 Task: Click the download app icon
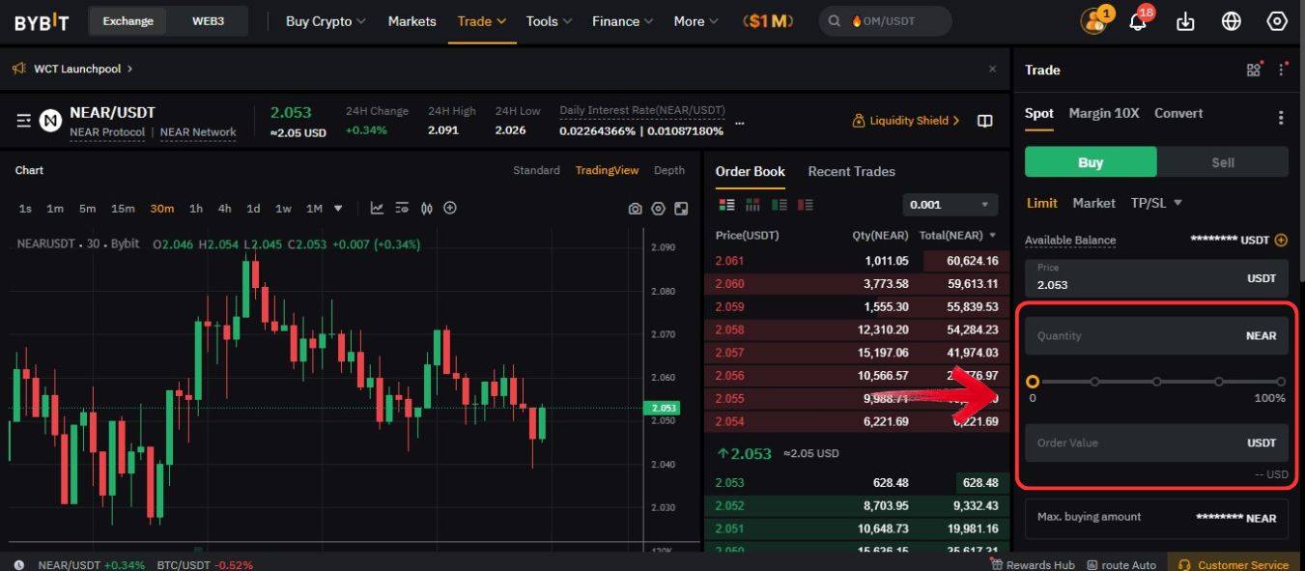pyautogui.click(x=1186, y=21)
